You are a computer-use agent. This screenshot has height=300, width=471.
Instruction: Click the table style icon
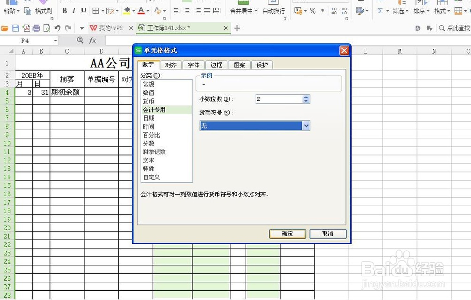point(359,11)
